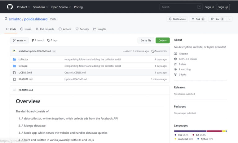
Task: Click the red EJS segment in language bar
Action: pos(214,131)
